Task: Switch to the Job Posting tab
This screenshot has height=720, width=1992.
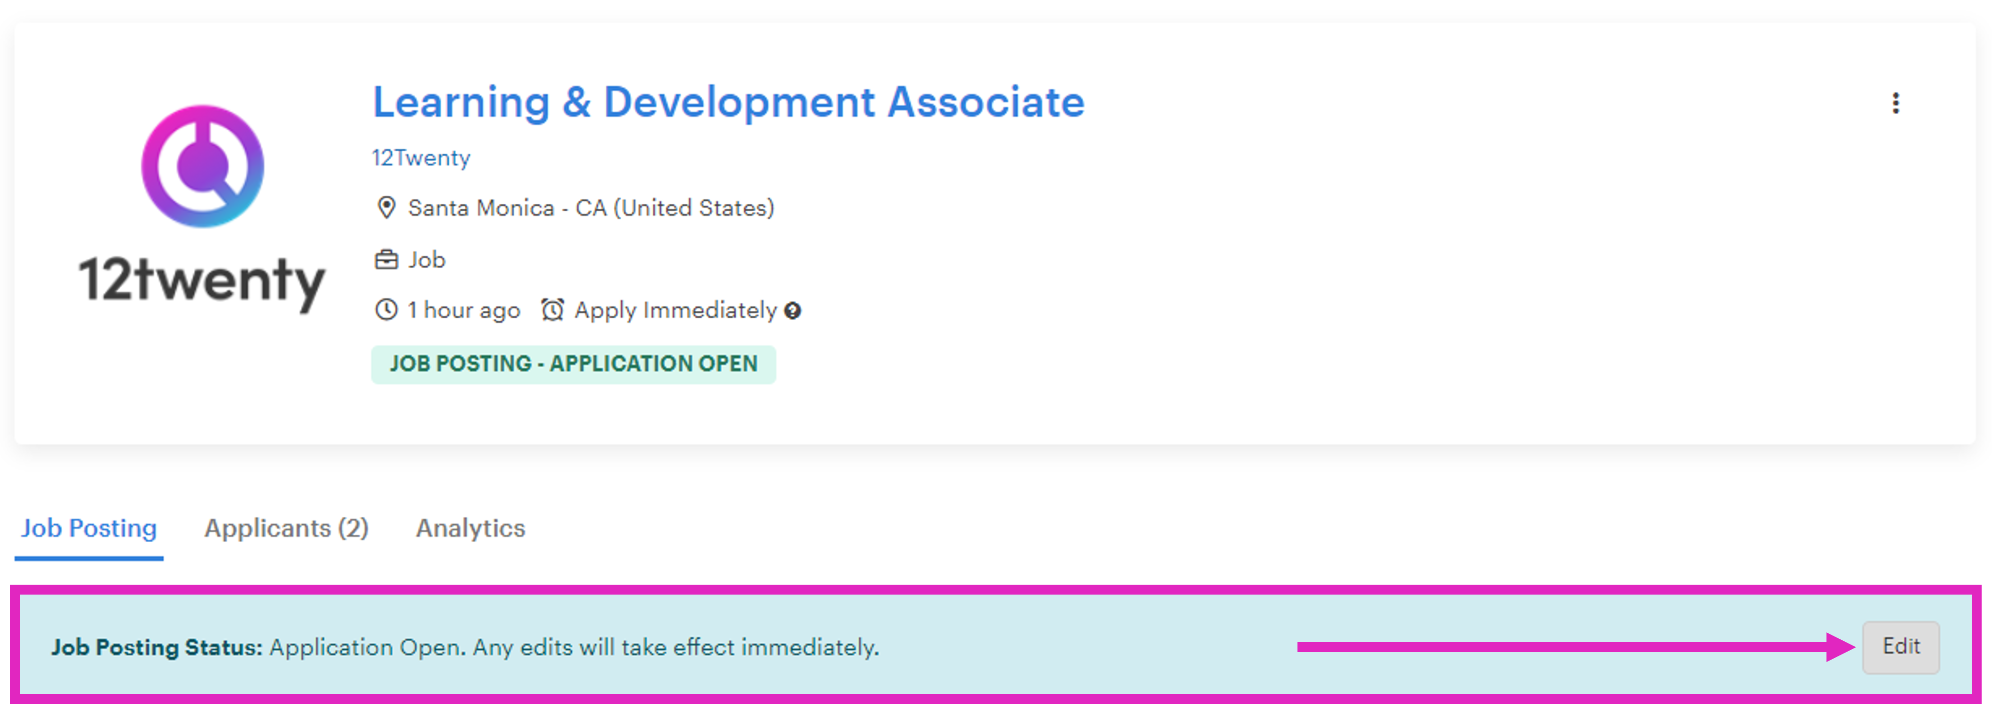Action: point(89,528)
